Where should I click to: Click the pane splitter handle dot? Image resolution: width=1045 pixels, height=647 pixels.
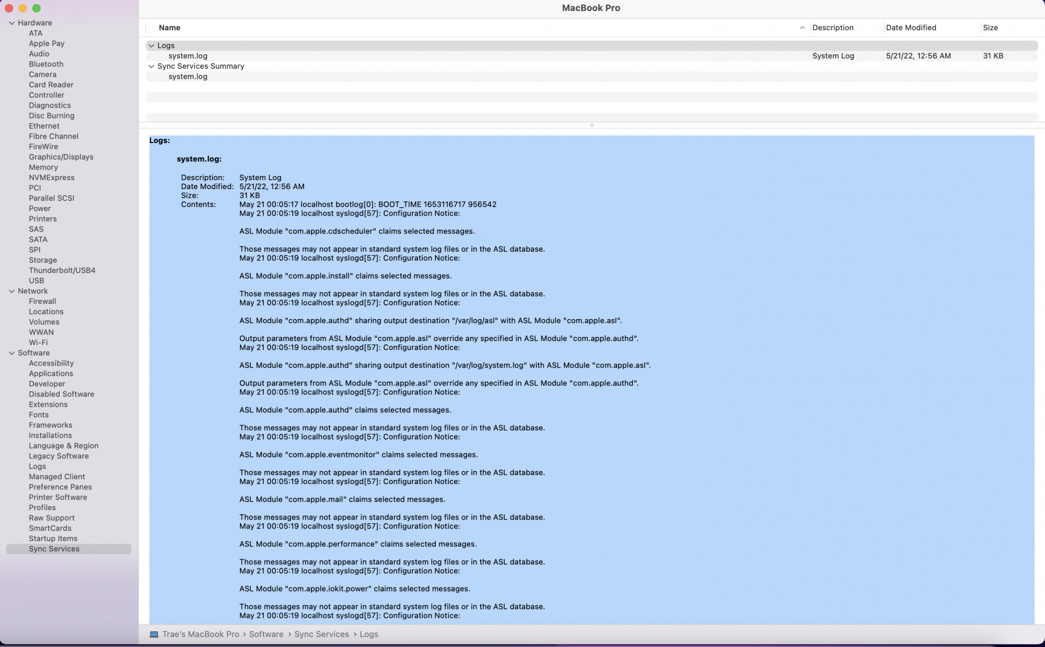[591, 125]
